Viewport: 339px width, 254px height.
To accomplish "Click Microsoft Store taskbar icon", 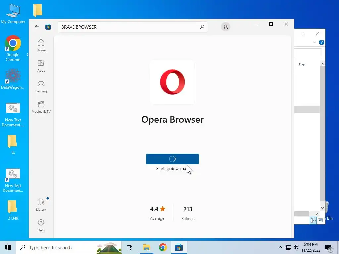I will 179,247.
